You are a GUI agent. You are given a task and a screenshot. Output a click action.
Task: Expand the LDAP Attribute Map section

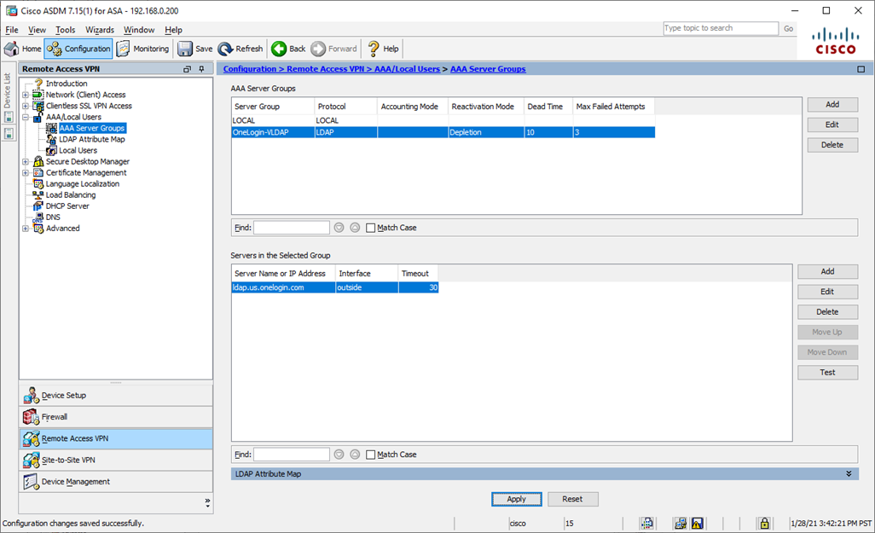point(848,473)
